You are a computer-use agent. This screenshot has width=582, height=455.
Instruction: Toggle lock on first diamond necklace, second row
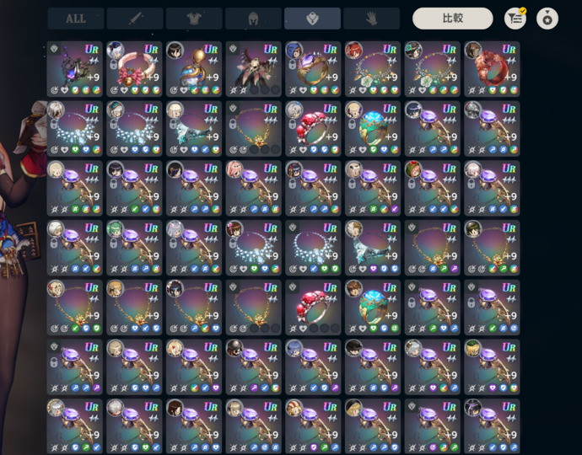(x=54, y=124)
